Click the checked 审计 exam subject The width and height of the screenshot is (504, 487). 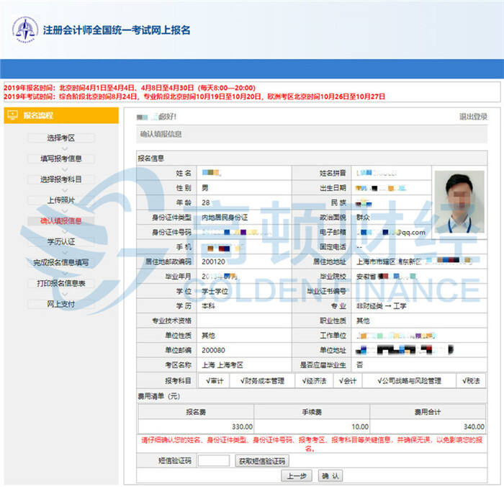[x=215, y=380]
